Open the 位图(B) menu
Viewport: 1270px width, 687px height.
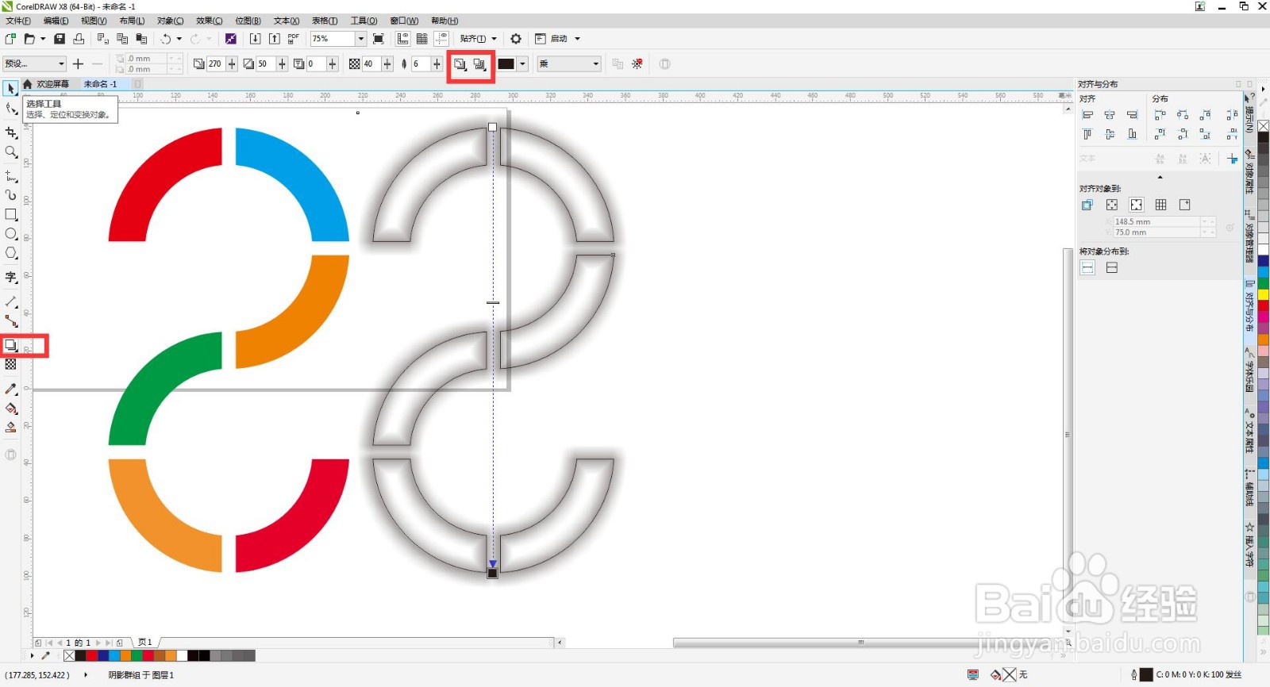point(248,21)
